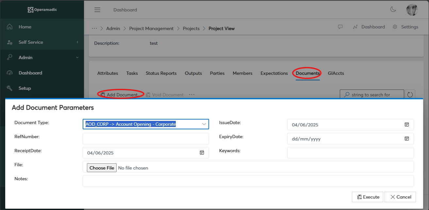Click the Notes input field
This screenshot has height=210, width=429.
click(248, 181)
